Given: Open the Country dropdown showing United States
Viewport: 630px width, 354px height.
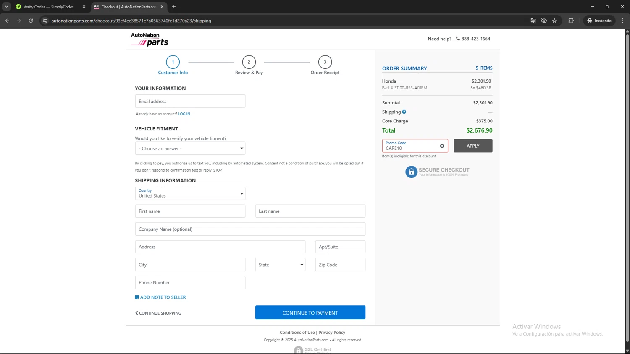Looking at the screenshot, I should click(x=190, y=193).
